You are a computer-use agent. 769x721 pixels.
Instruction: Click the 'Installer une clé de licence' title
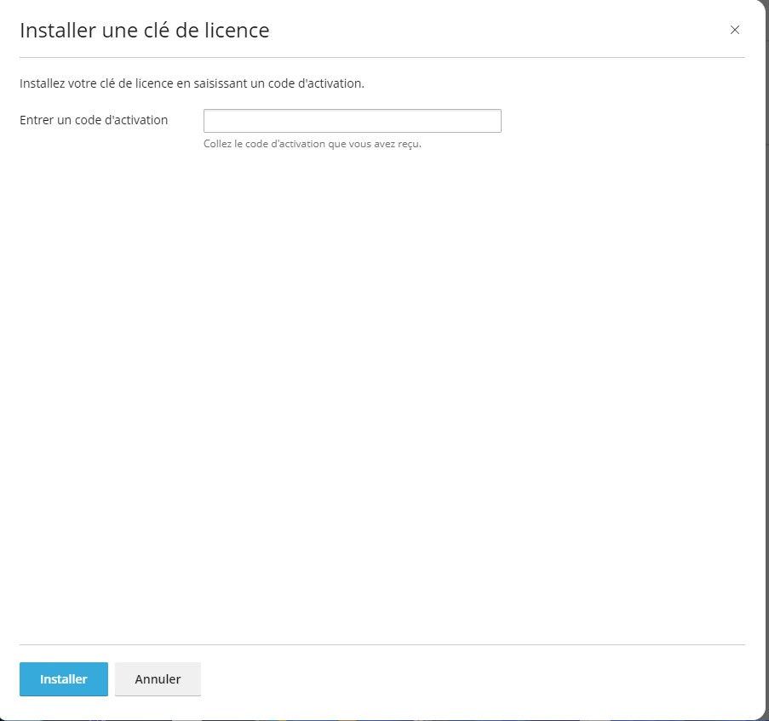click(144, 31)
